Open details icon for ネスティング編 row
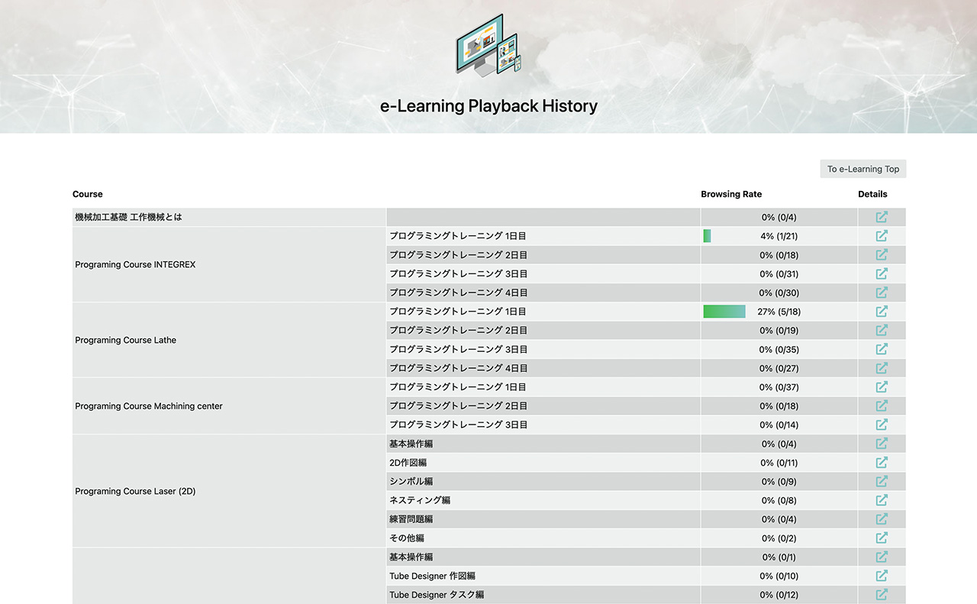 (882, 500)
